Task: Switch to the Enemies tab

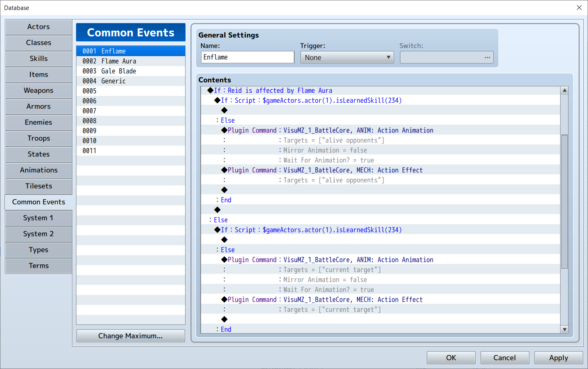Action: coord(39,123)
